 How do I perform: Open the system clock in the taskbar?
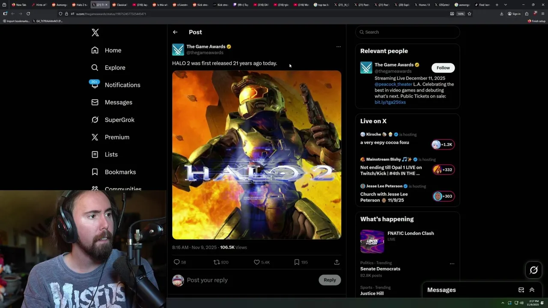point(533,303)
